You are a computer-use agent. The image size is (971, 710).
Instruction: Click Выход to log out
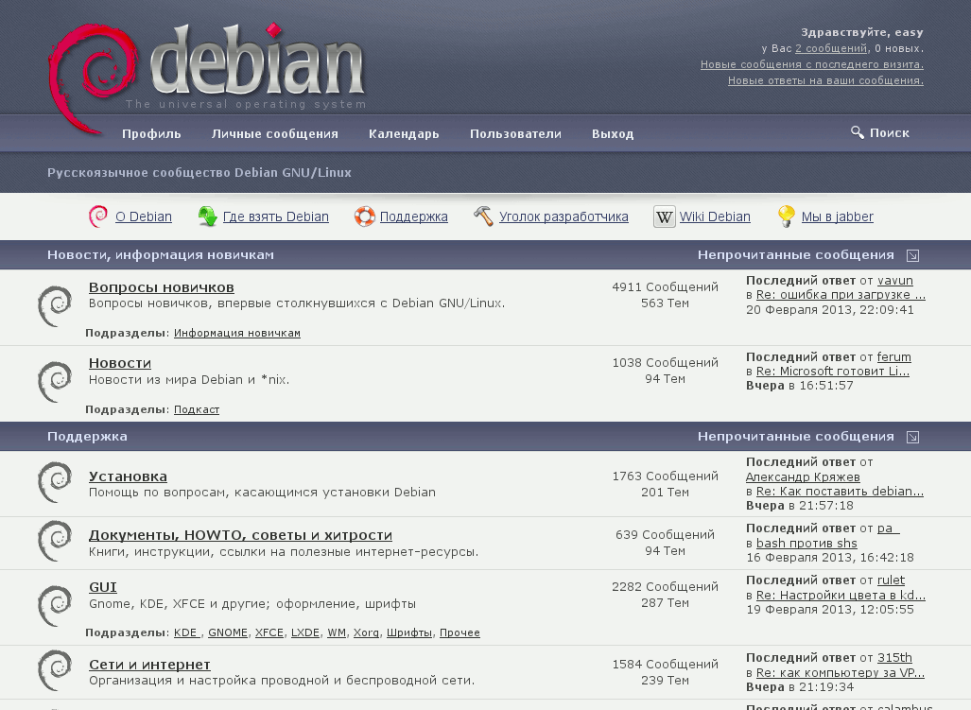pyautogui.click(x=613, y=133)
